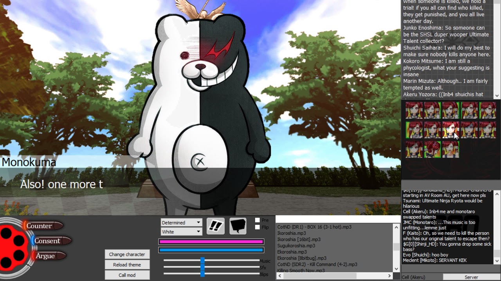Select the fourth emote in the middle row
This screenshot has width=501, height=281.
coord(469,130)
